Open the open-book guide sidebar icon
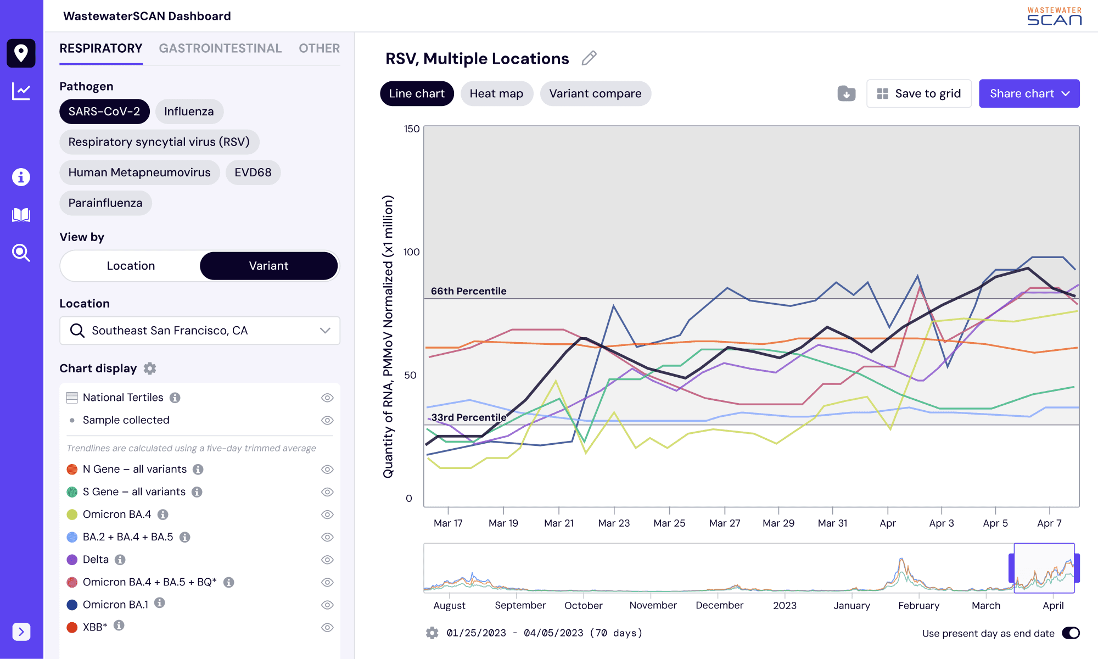Screen dimensions: 1098x659 (21, 215)
